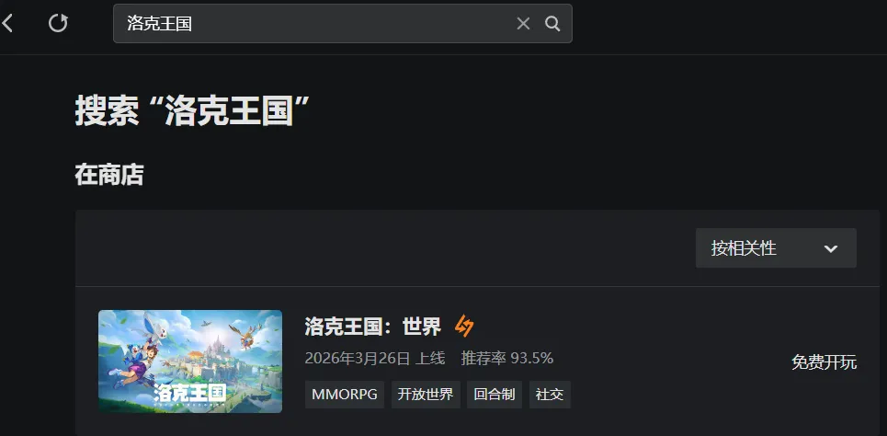Click the 洛克王国 logo inside the cover art
Screen dimensions: 887x436
click(x=189, y=393)
